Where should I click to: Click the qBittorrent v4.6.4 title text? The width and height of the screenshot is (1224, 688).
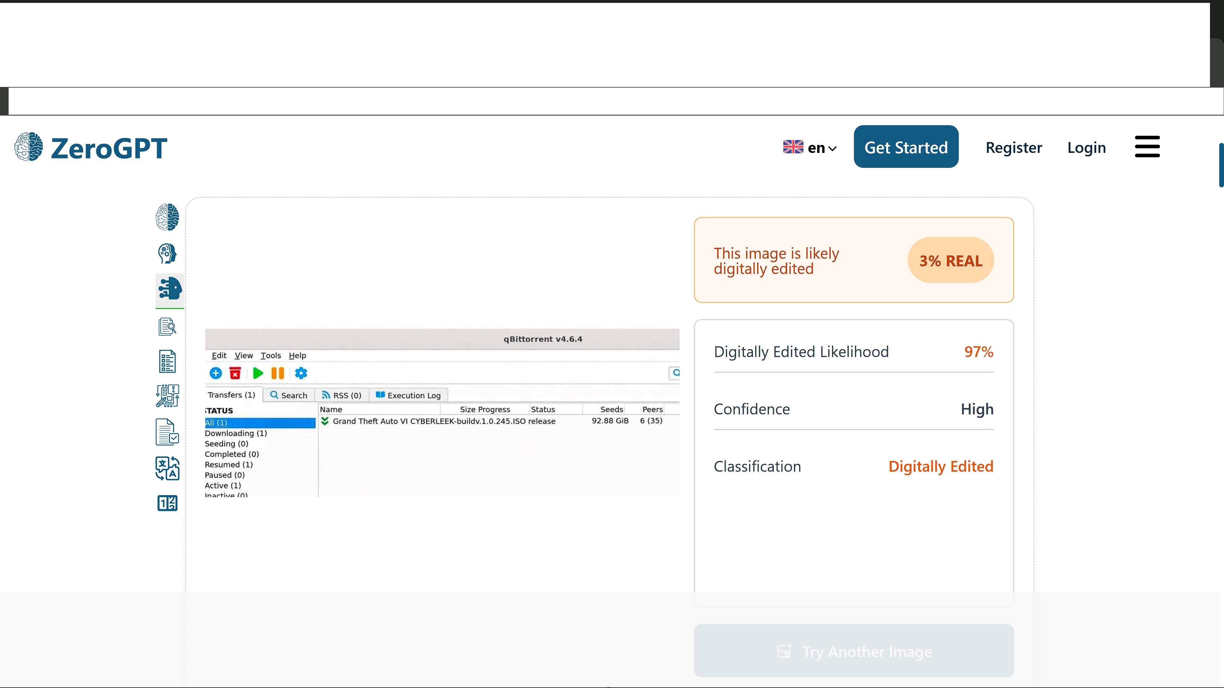pyautogui.click(x=543, y=339)
